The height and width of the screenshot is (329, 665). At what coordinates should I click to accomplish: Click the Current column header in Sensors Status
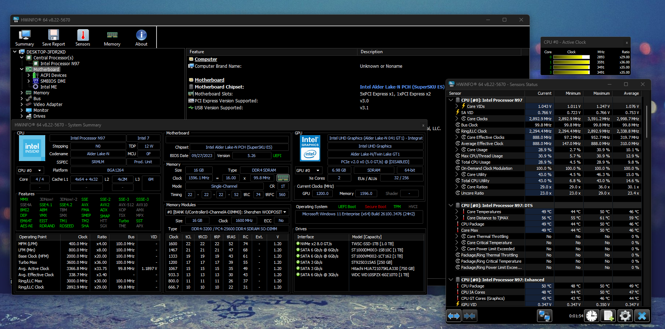pyautogui.click(x=540, y=93)
